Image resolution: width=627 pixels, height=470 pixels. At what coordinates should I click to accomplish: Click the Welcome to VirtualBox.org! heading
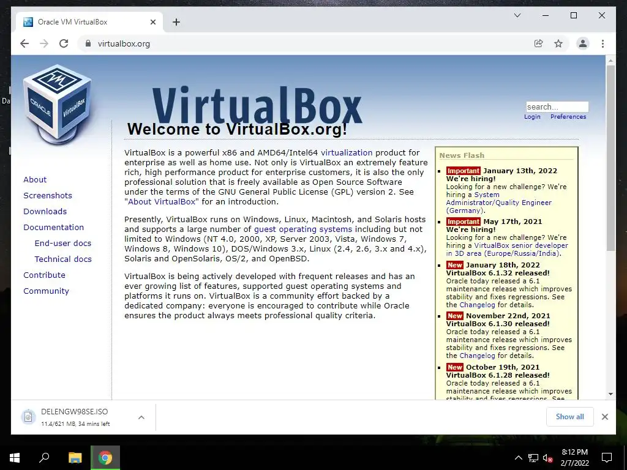point(237,129)
